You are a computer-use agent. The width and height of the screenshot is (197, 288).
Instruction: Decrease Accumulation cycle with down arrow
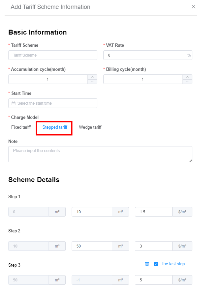pos(92,81)
